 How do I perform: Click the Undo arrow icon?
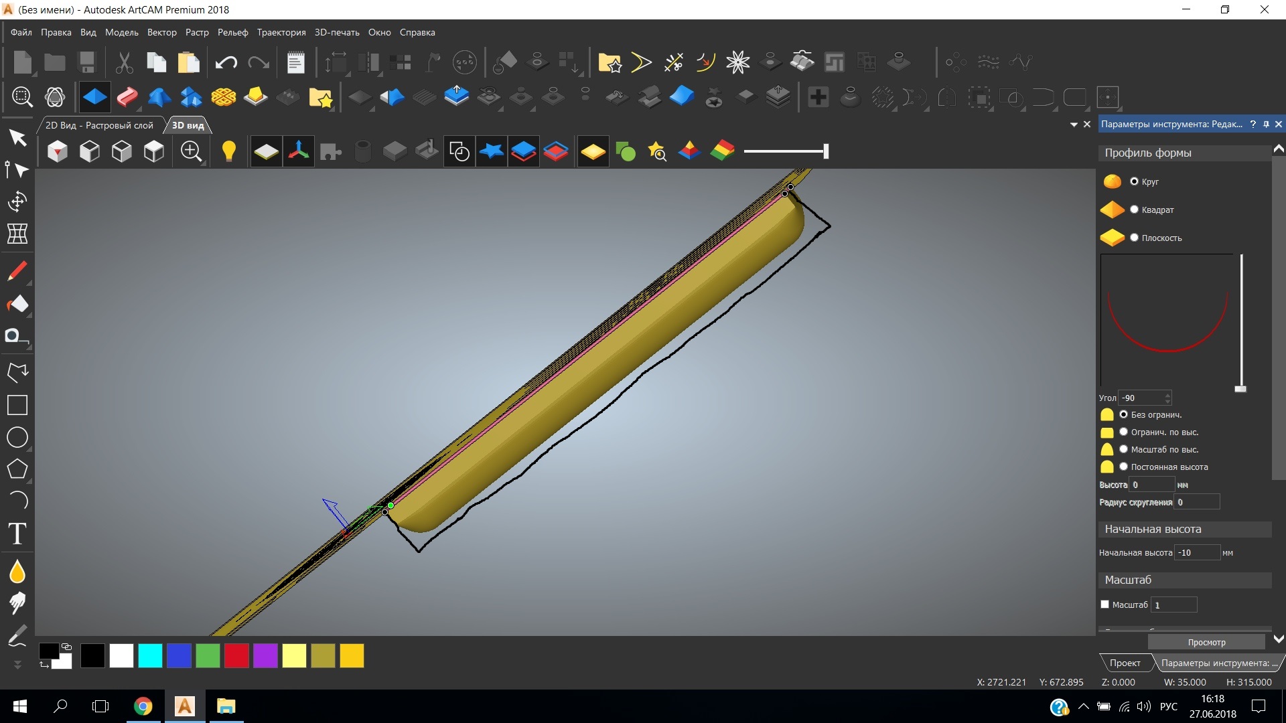point(226,63)
